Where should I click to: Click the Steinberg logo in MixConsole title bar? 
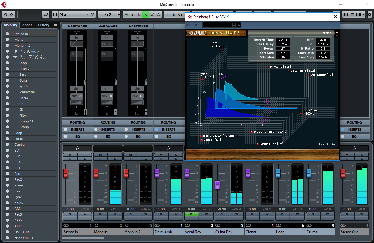(x=5, y=4)
